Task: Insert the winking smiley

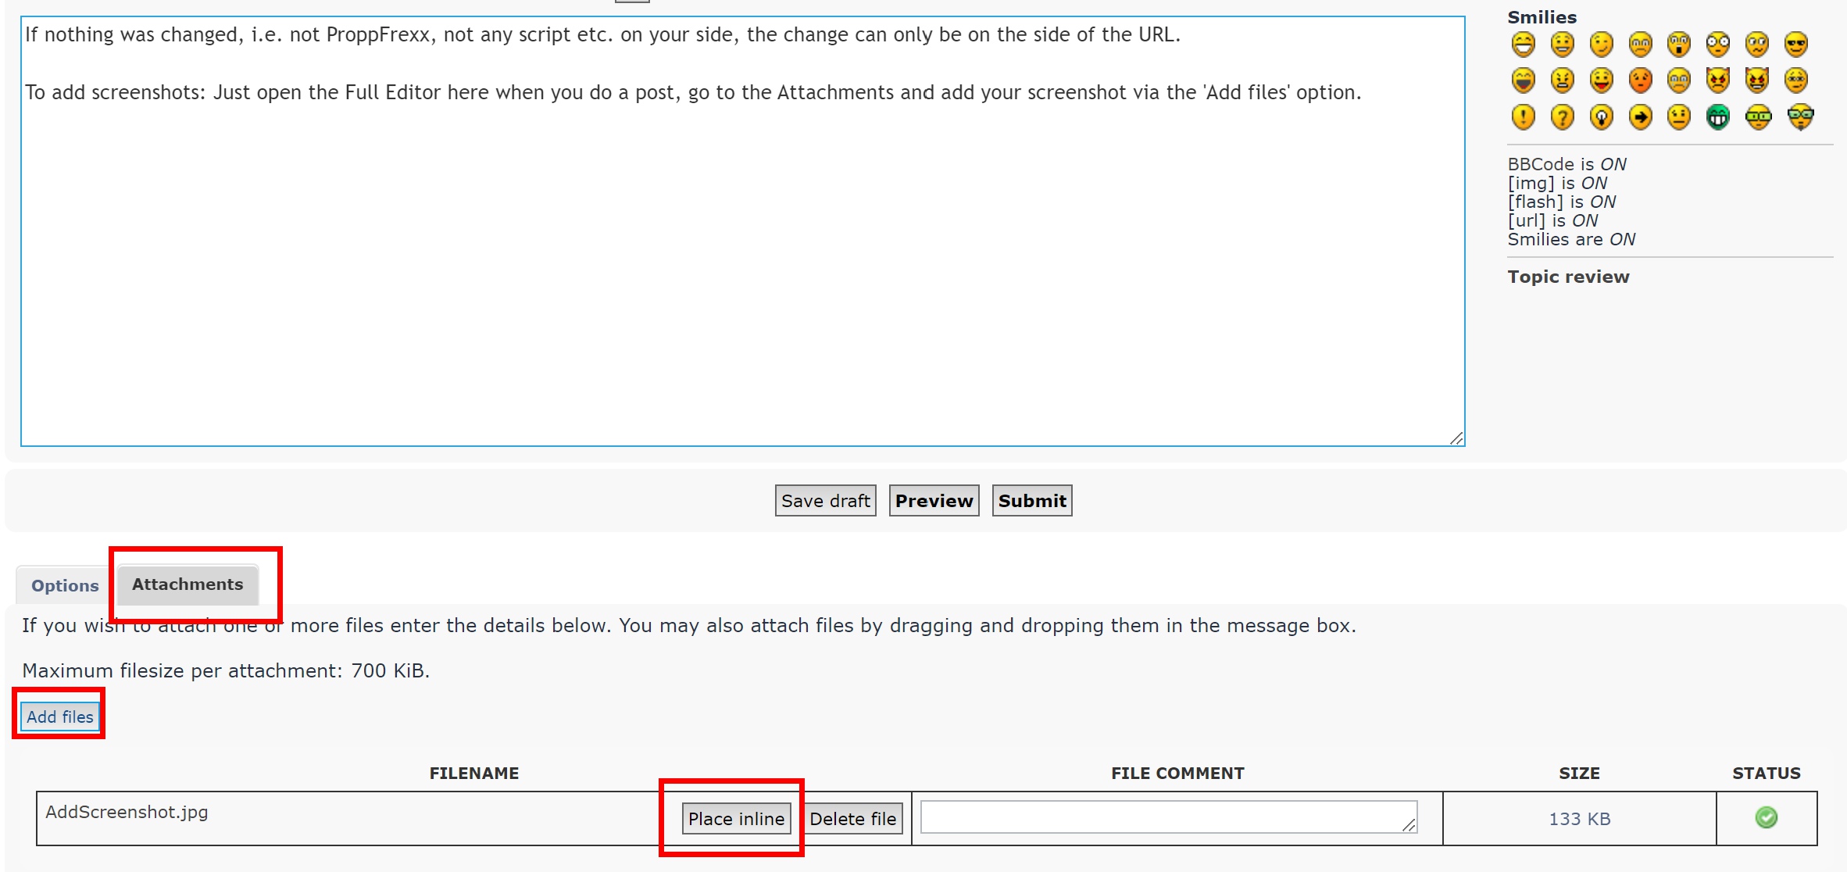Action: click(x=1601, y=44)
